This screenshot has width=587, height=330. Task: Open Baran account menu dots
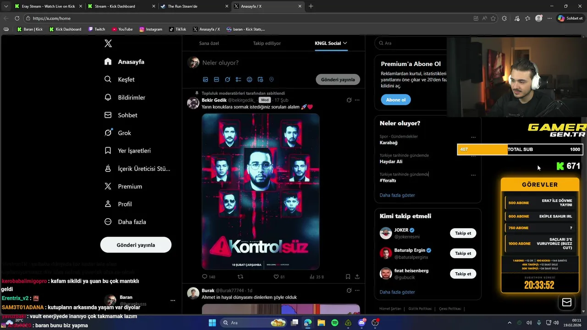point(173,301)
